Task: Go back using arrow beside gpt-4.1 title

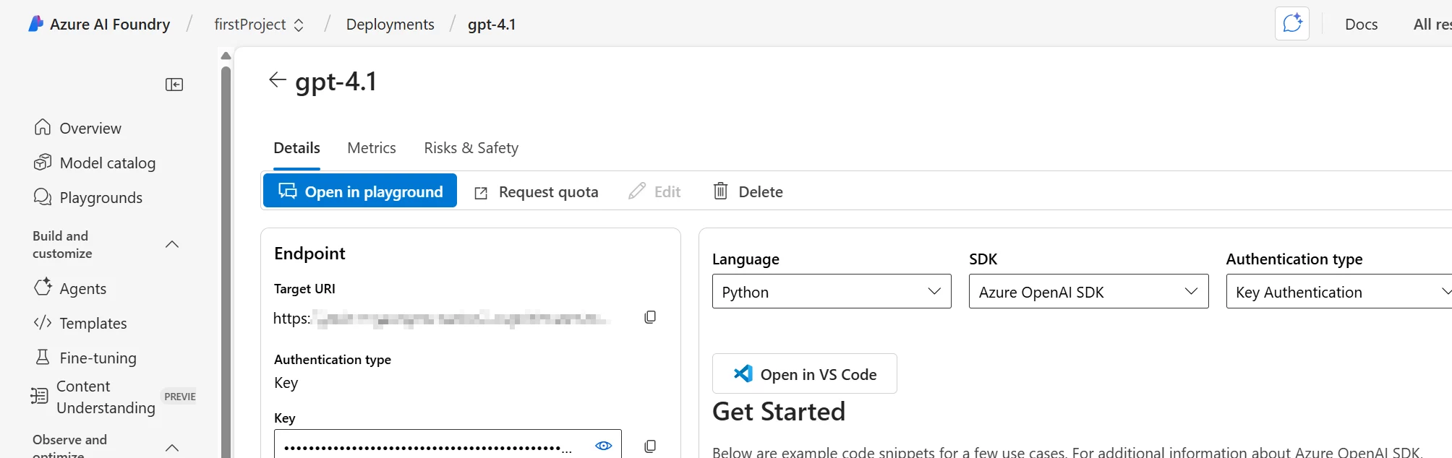Action: click(x=278, y=79)
